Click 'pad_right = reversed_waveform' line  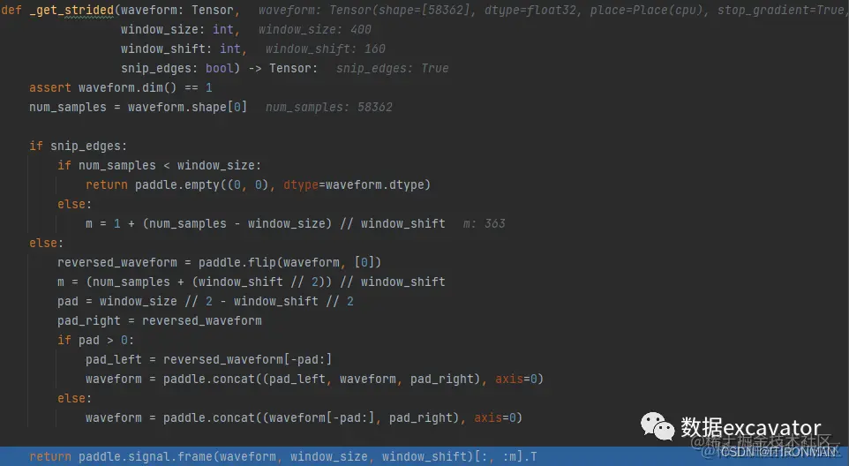pyautogui.click(x=159, y=321)
